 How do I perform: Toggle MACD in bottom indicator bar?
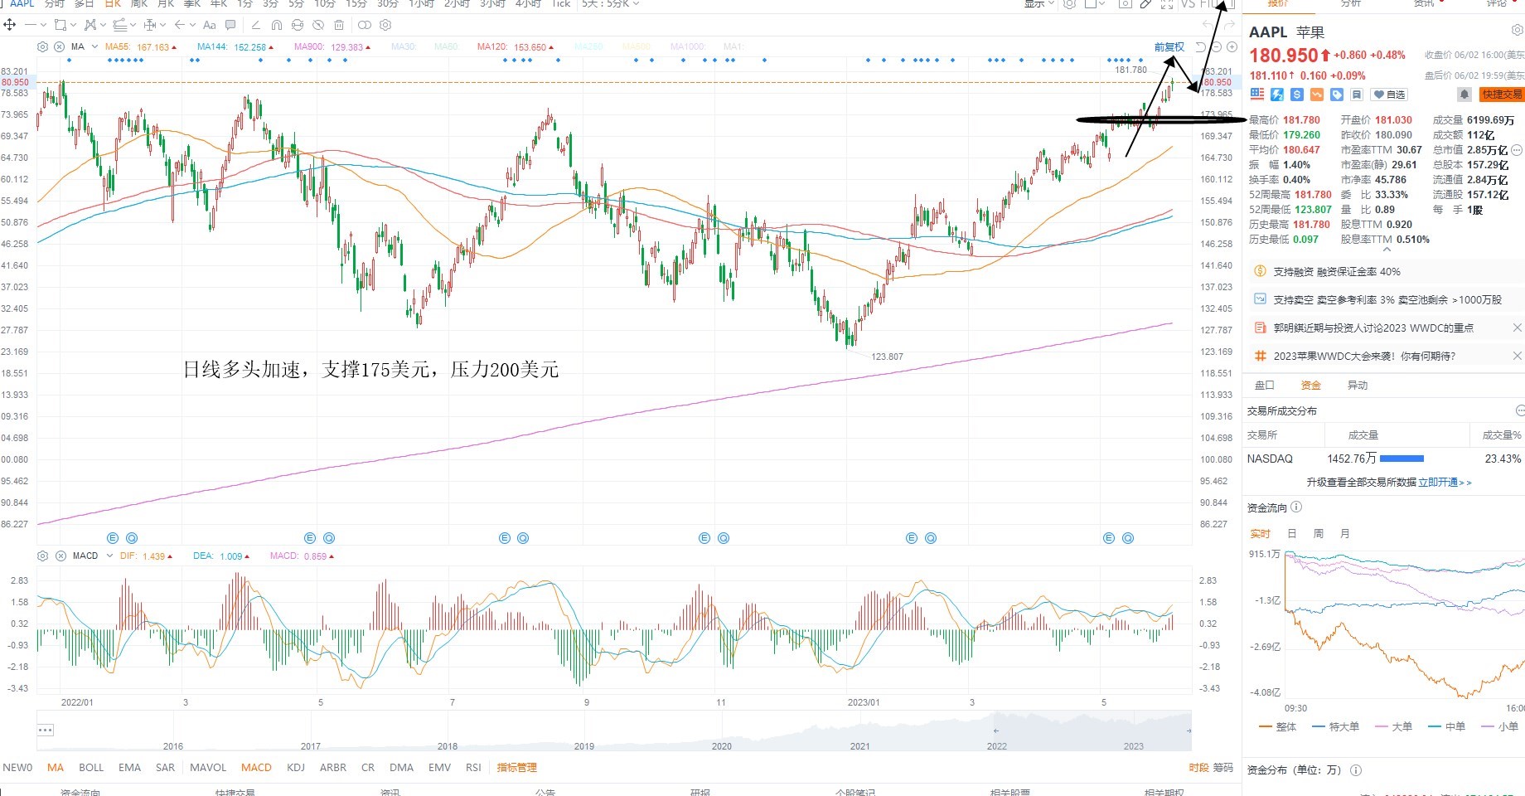[256, 768]
